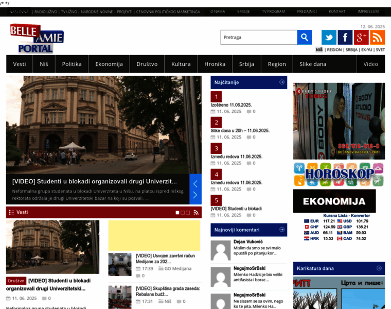Screen dimensions: 391x309
Task: Click Medijana article thumbnail image
Action: pos(120,264)
